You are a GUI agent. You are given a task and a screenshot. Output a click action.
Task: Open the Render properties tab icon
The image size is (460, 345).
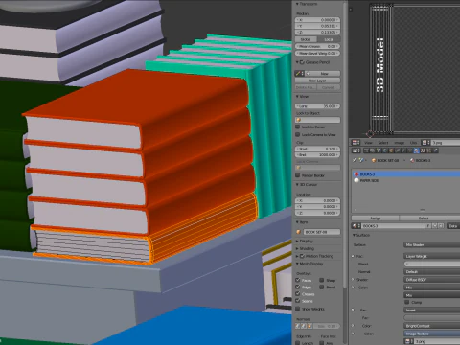point(366,150)
